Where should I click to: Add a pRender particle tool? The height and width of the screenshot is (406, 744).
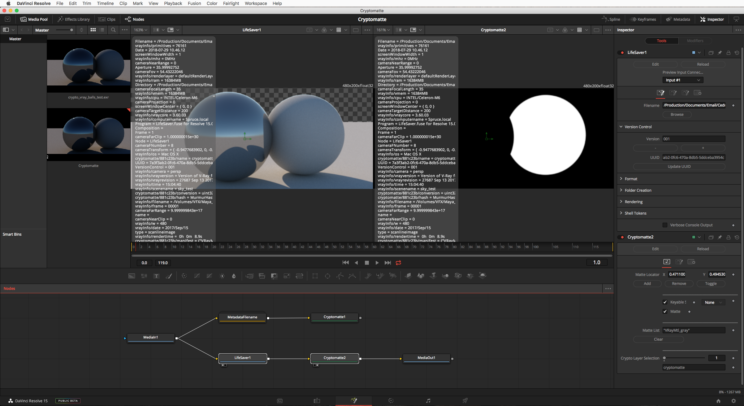(393, 276)
